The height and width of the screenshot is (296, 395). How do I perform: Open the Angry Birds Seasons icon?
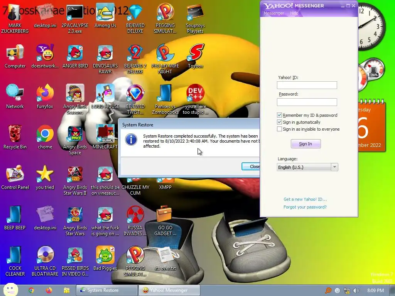[75, 99]
